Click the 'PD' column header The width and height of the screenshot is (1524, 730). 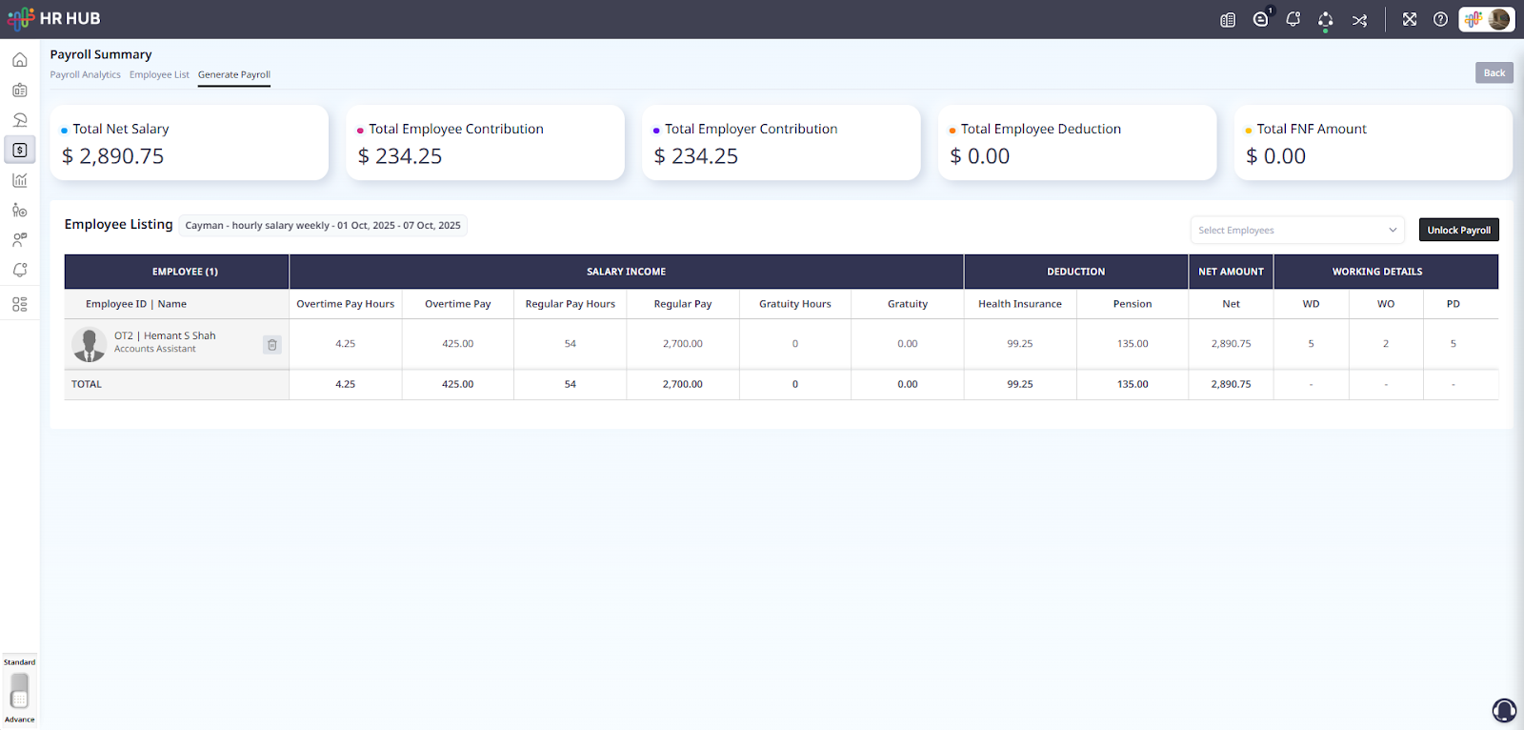point(1454,304)
